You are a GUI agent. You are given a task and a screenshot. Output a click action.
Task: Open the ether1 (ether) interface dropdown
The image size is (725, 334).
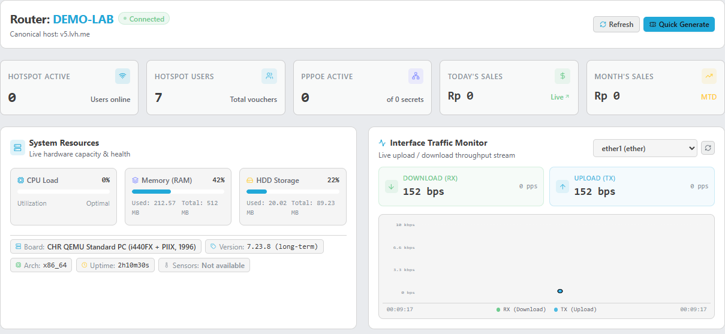pos(645,148)
